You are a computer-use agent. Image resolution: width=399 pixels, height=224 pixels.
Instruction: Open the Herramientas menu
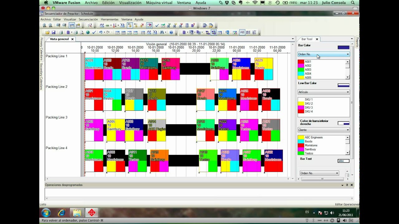point(109,19)
